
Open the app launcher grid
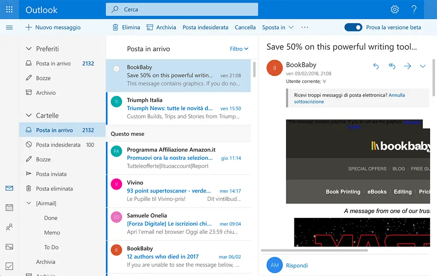9,9
